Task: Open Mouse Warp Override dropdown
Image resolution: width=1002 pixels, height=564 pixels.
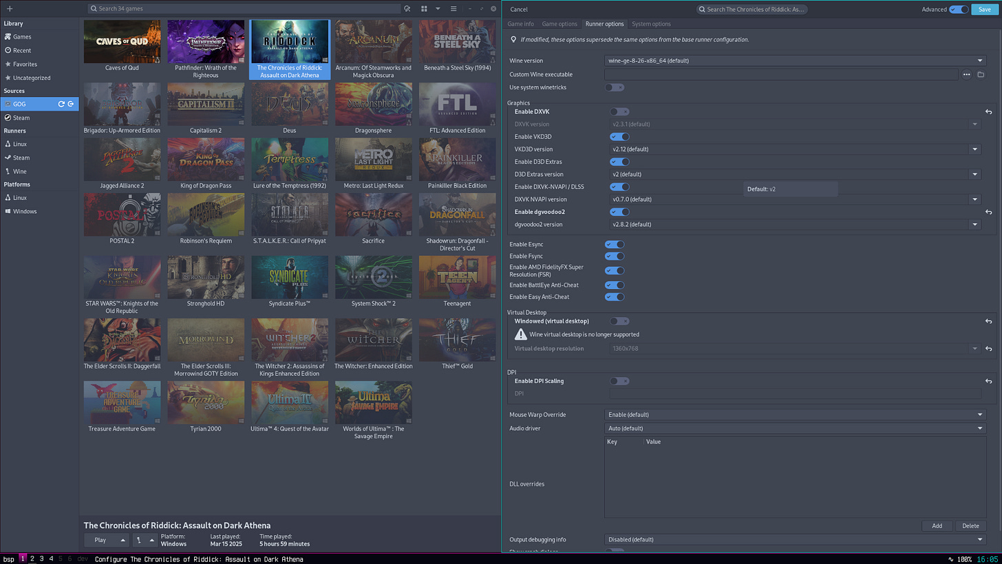Action: 796,415
